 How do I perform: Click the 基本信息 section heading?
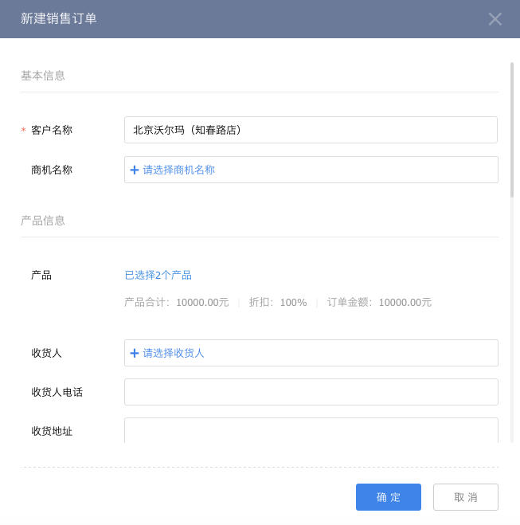43,76
